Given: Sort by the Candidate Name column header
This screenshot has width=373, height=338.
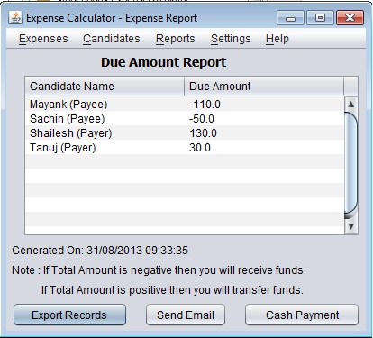Looking at the screenshot, I should [105, 87].
